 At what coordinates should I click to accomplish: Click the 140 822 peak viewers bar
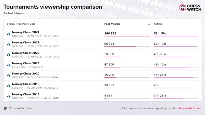pos(127,36)
